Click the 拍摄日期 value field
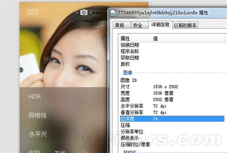Screen dimensions: 227x153 (188, 45)
